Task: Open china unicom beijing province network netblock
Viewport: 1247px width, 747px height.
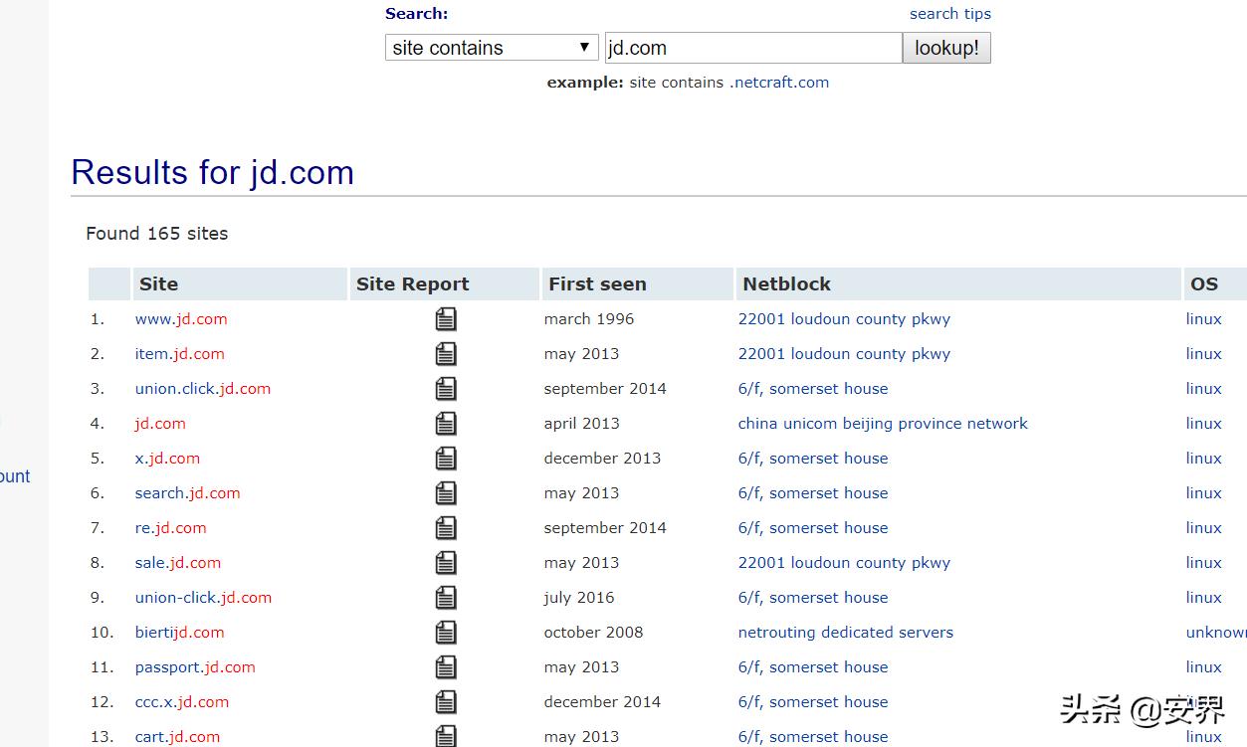Action: pyautogui.click(x=882, y=424)
